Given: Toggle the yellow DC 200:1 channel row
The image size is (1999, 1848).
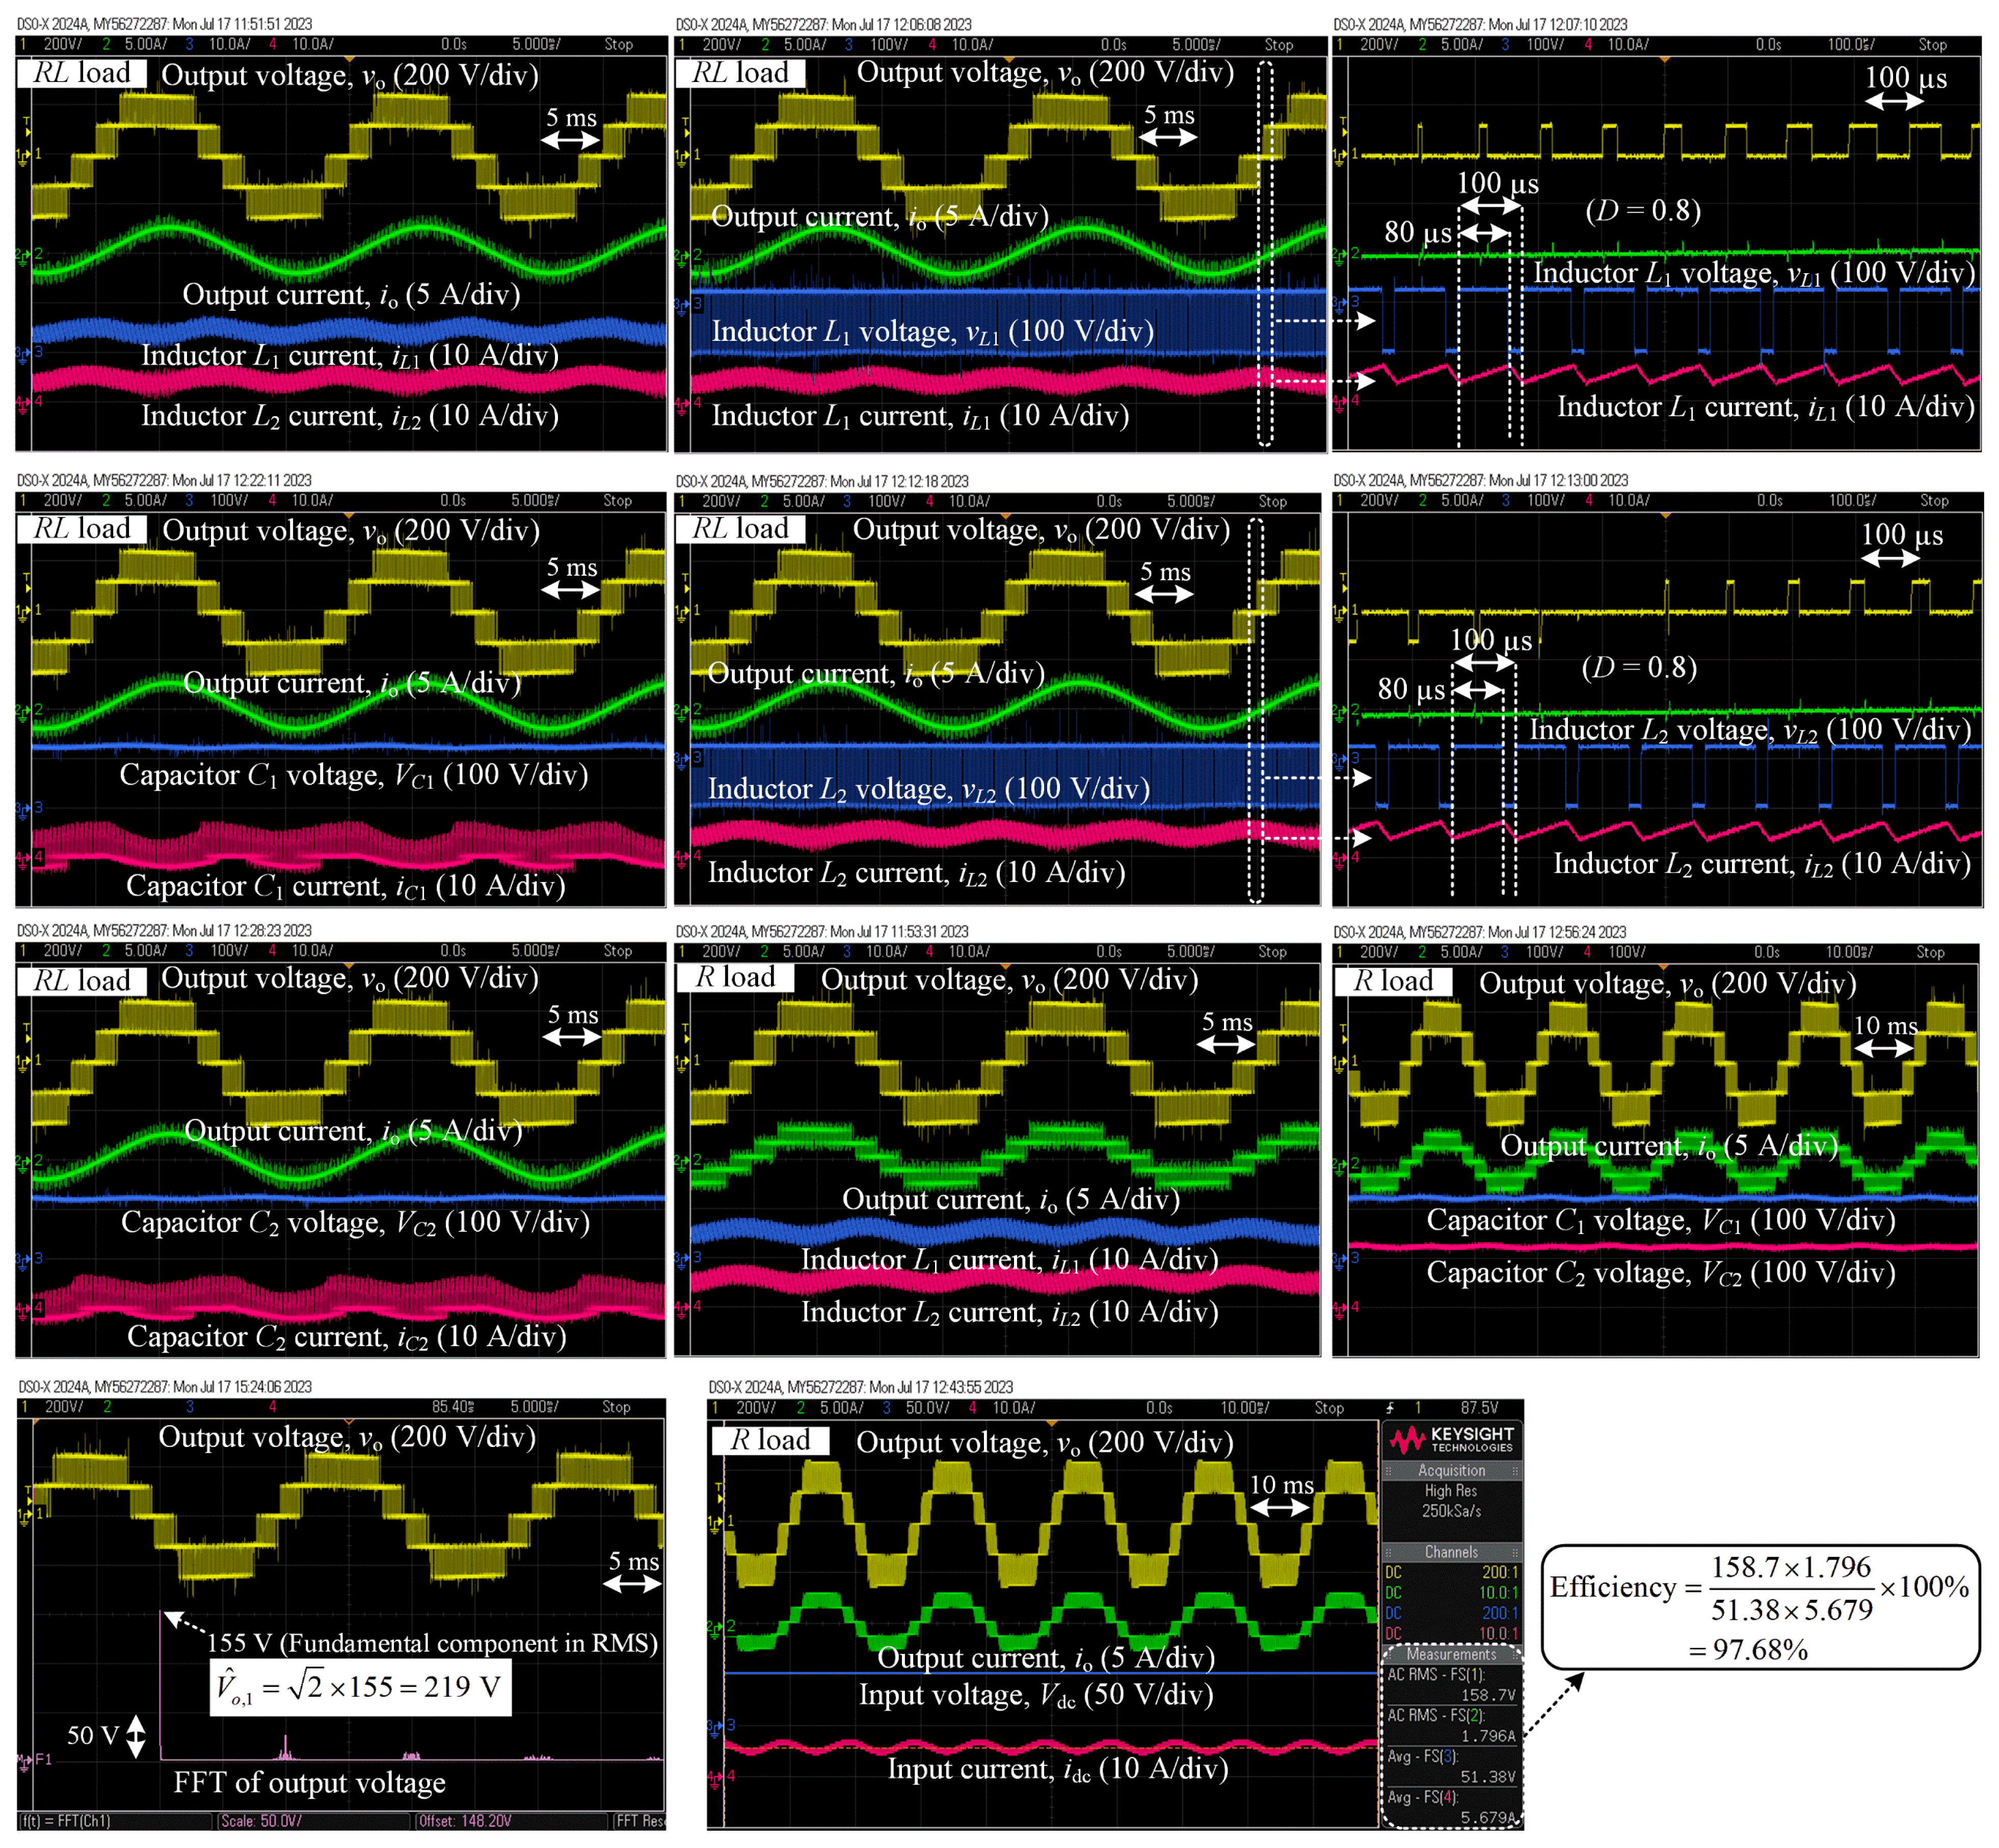Looking at the screenshot, I should point(1451,1572).
